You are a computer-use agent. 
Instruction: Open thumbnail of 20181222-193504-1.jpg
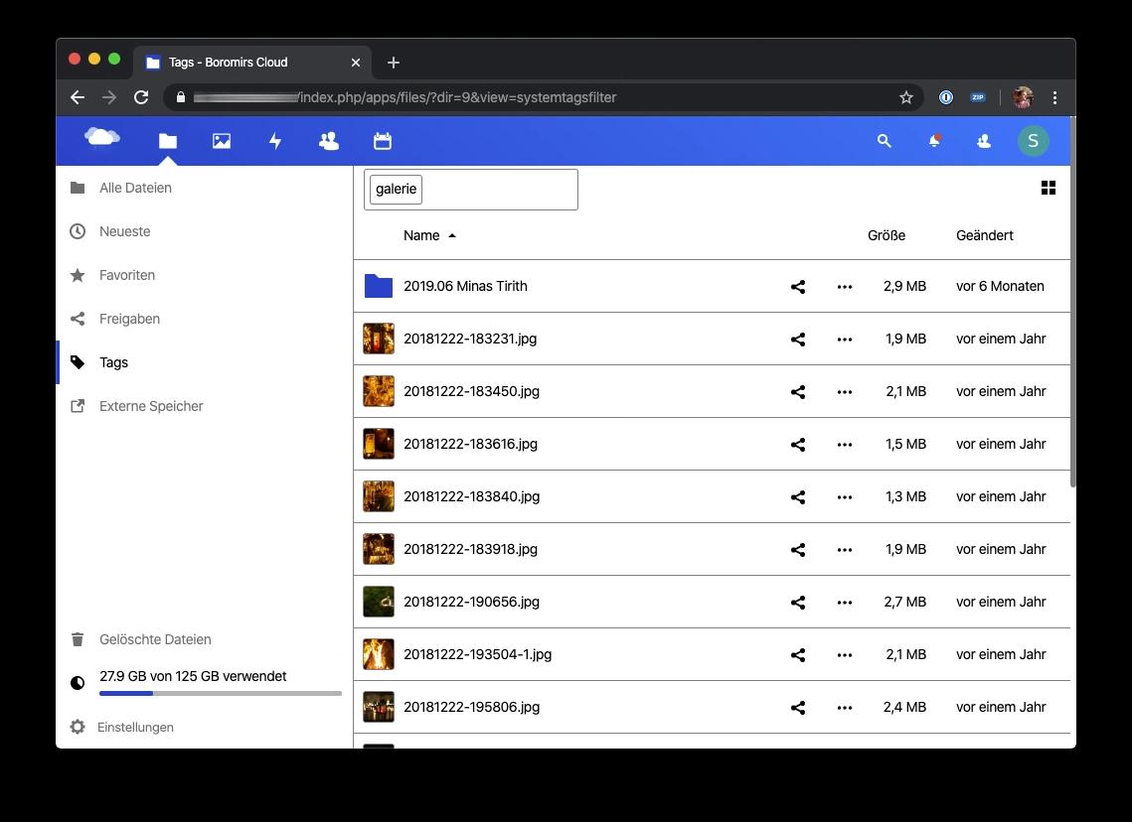(379, 654)
